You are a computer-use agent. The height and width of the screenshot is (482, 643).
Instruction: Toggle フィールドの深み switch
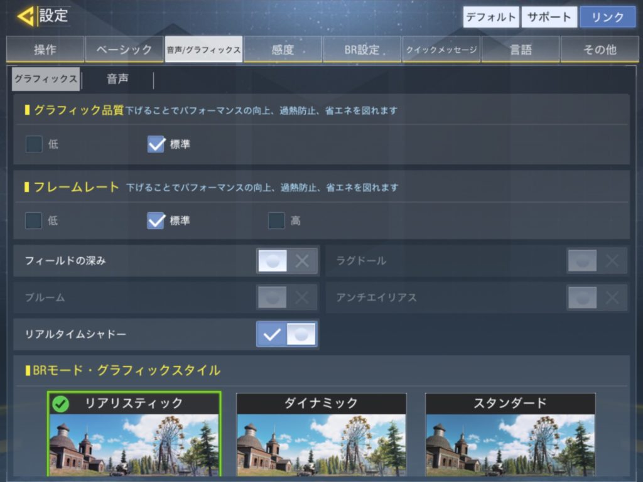click(287, 260)
